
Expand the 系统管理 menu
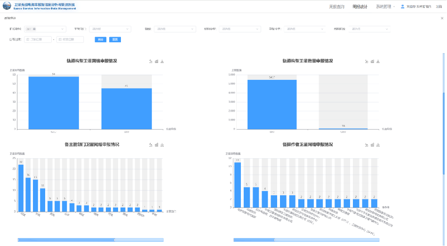click(x=385, y=7)
